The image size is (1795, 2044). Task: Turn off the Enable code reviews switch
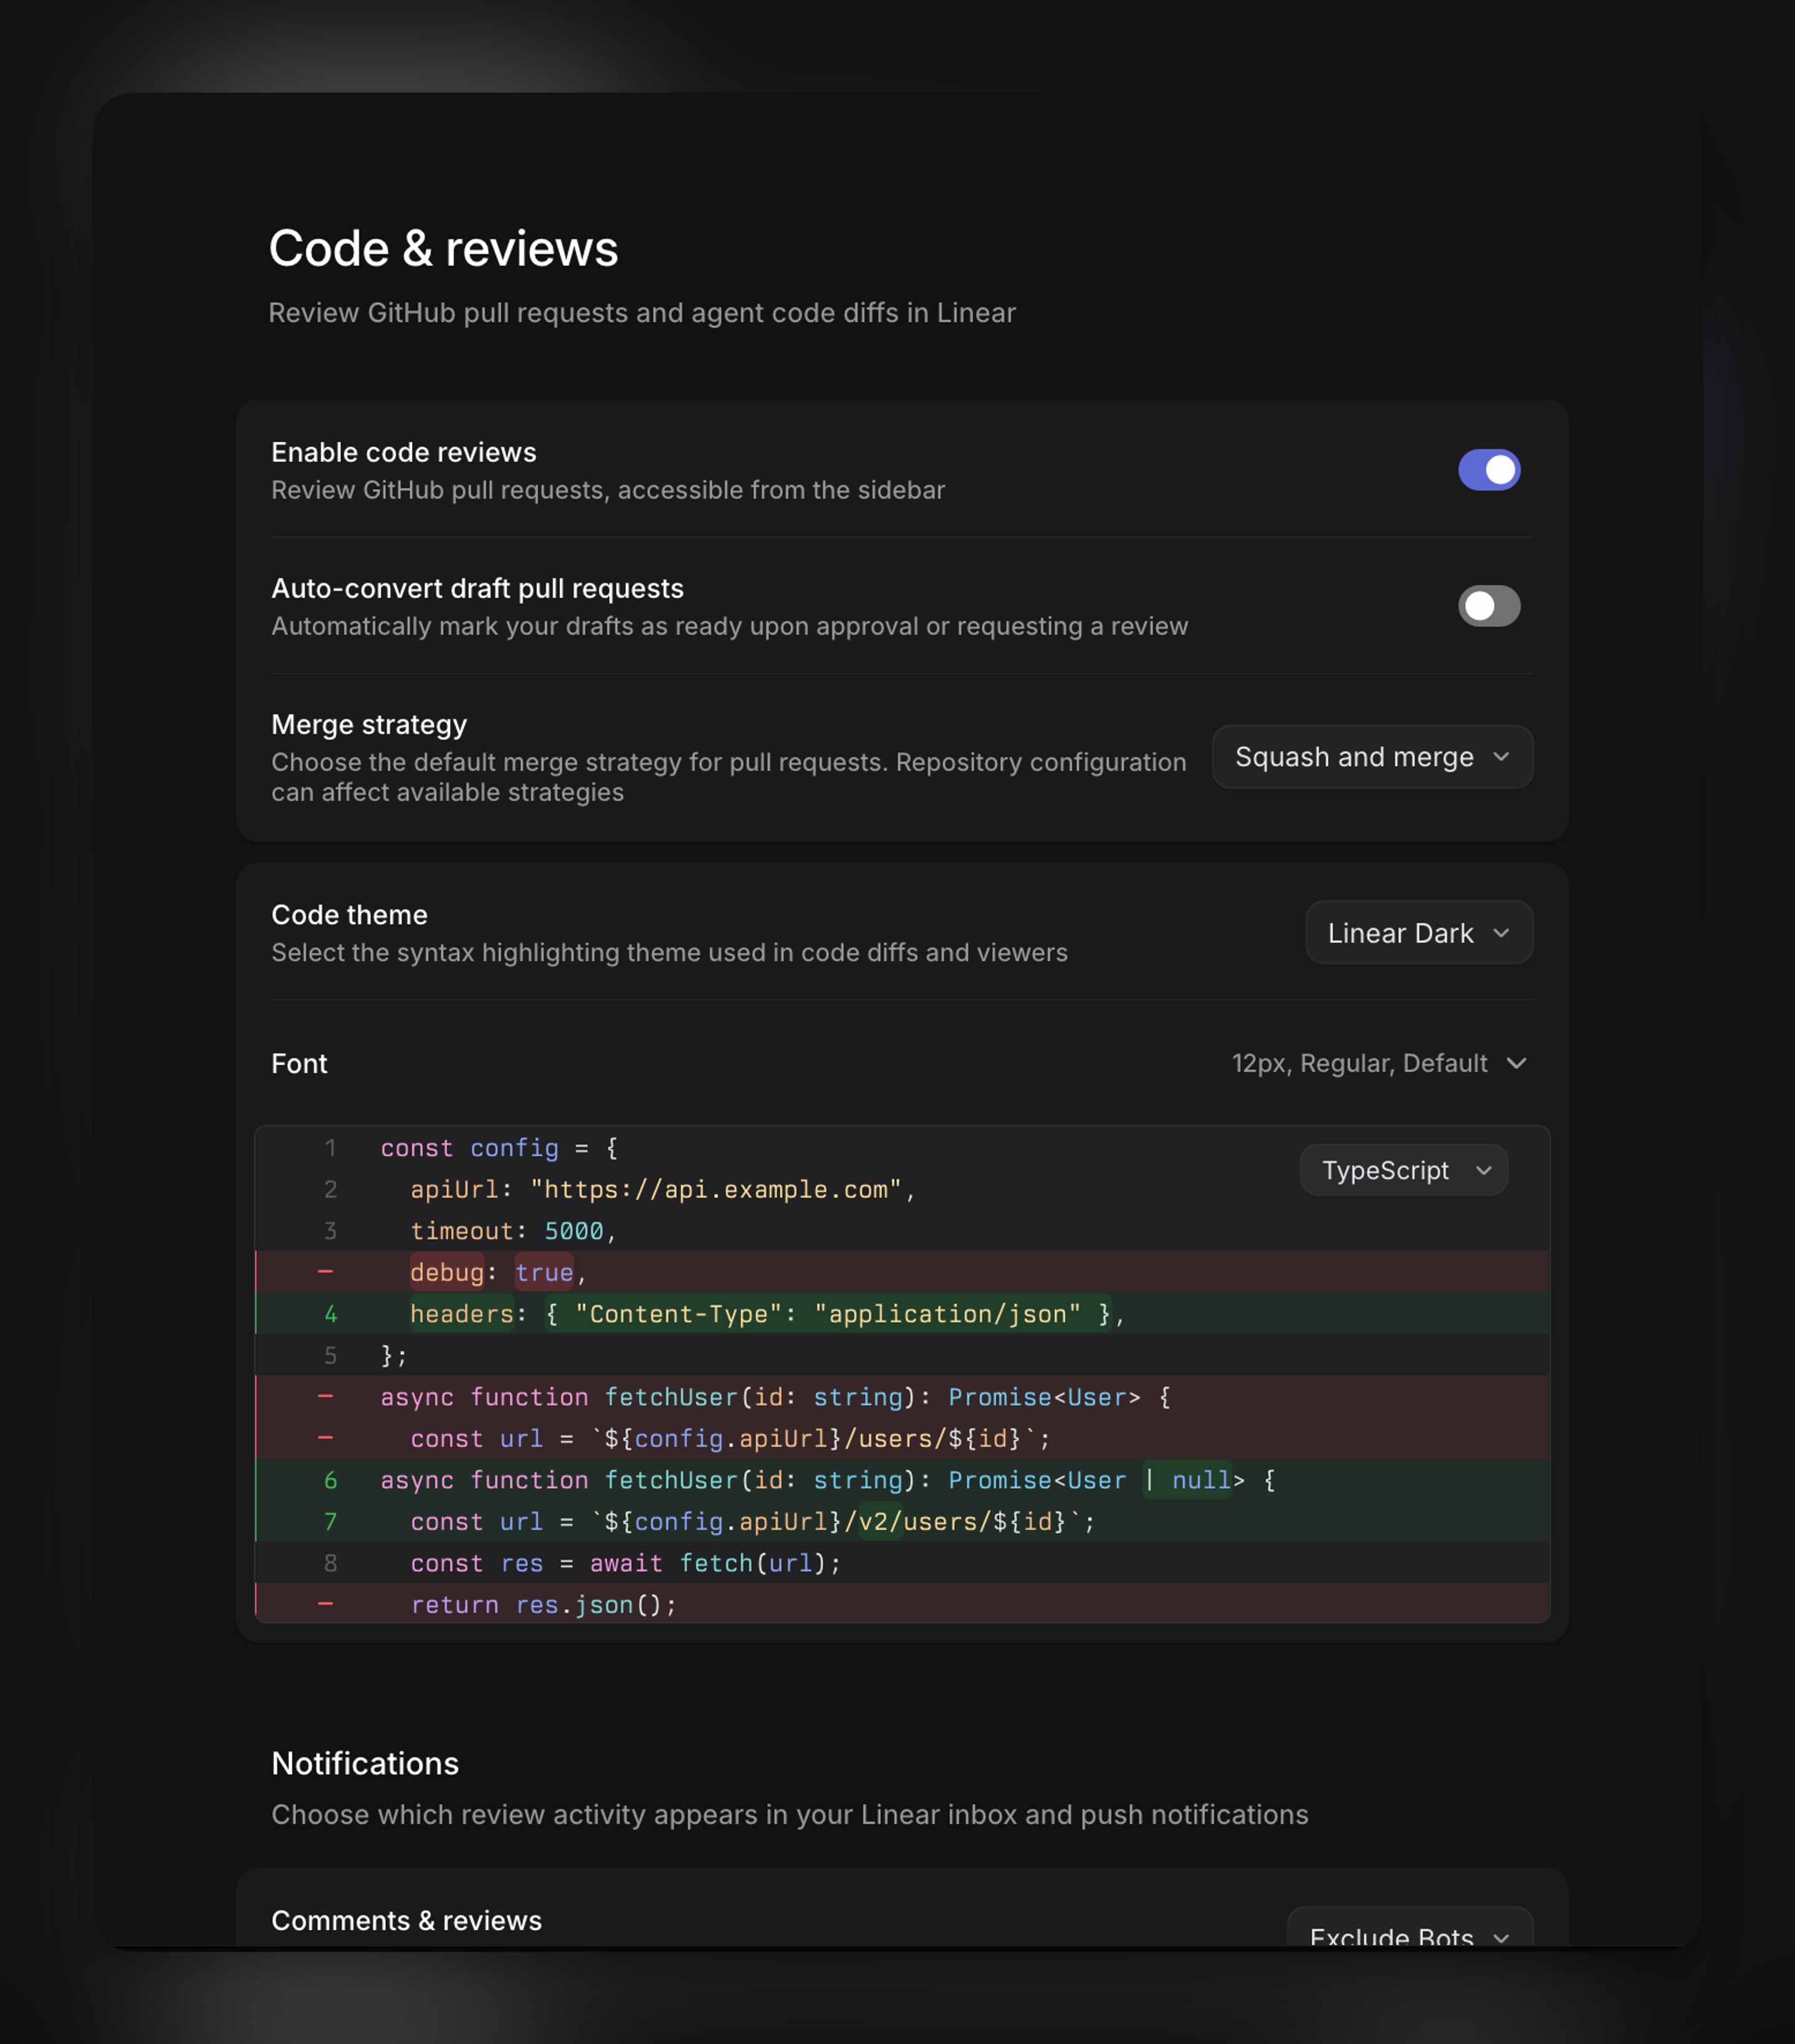[1488, 470]
